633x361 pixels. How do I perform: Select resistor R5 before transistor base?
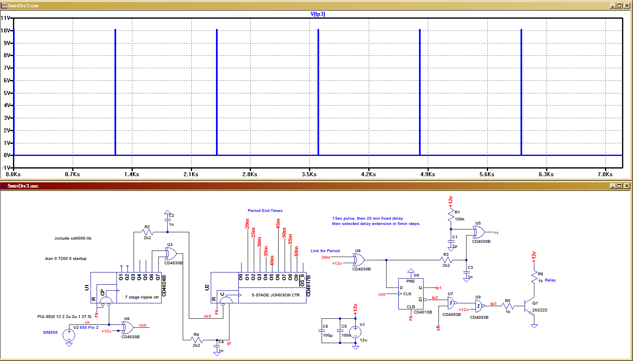508,306
